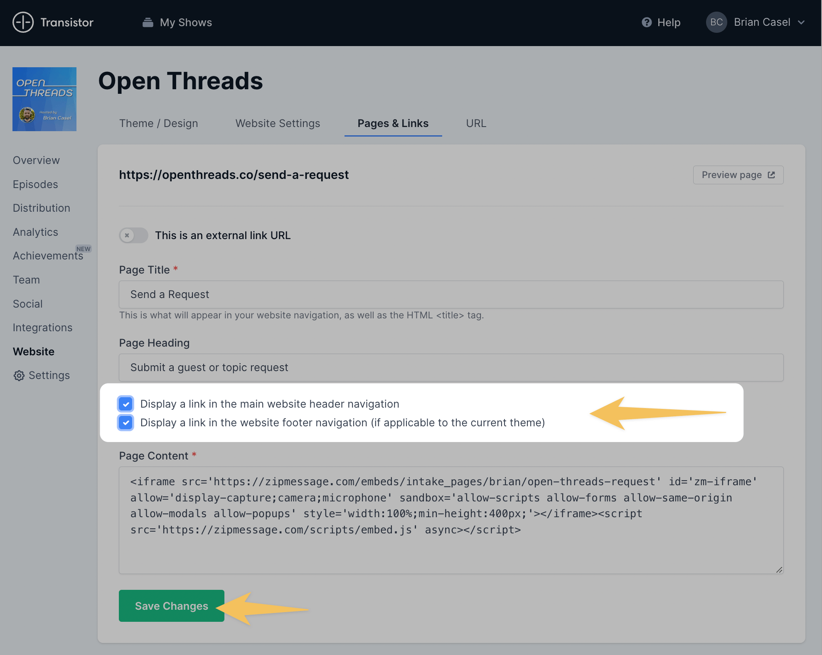Open Distribution from sidebar menu
Image resolution: width=822 pixels, height=655 pixels.
coord(41,208)
